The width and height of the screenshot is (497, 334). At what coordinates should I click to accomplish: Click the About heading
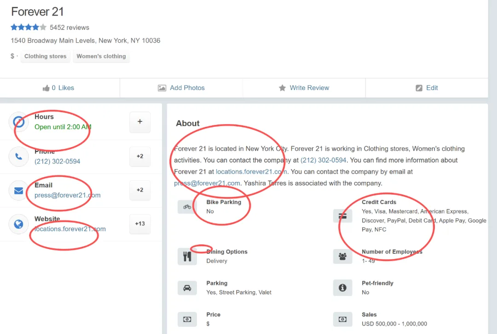pos(188,123)
